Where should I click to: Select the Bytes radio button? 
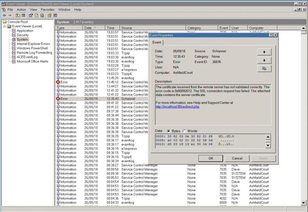click(x=168, y=131)
